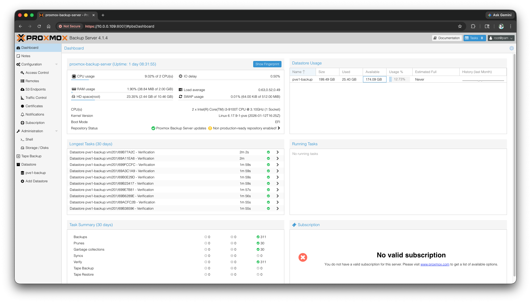Open Tape Backup in sidebar
The image size is (531, 303).
pos(31,156)
